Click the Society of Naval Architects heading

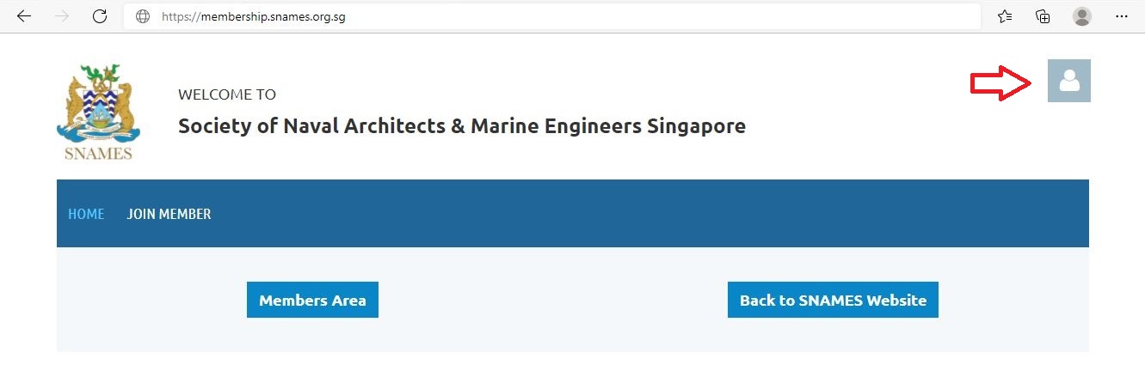[462, 126]
